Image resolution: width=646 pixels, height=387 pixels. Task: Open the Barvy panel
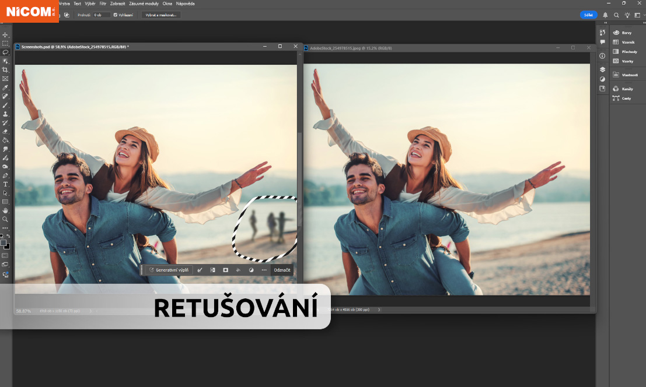[x=623, y=33]
